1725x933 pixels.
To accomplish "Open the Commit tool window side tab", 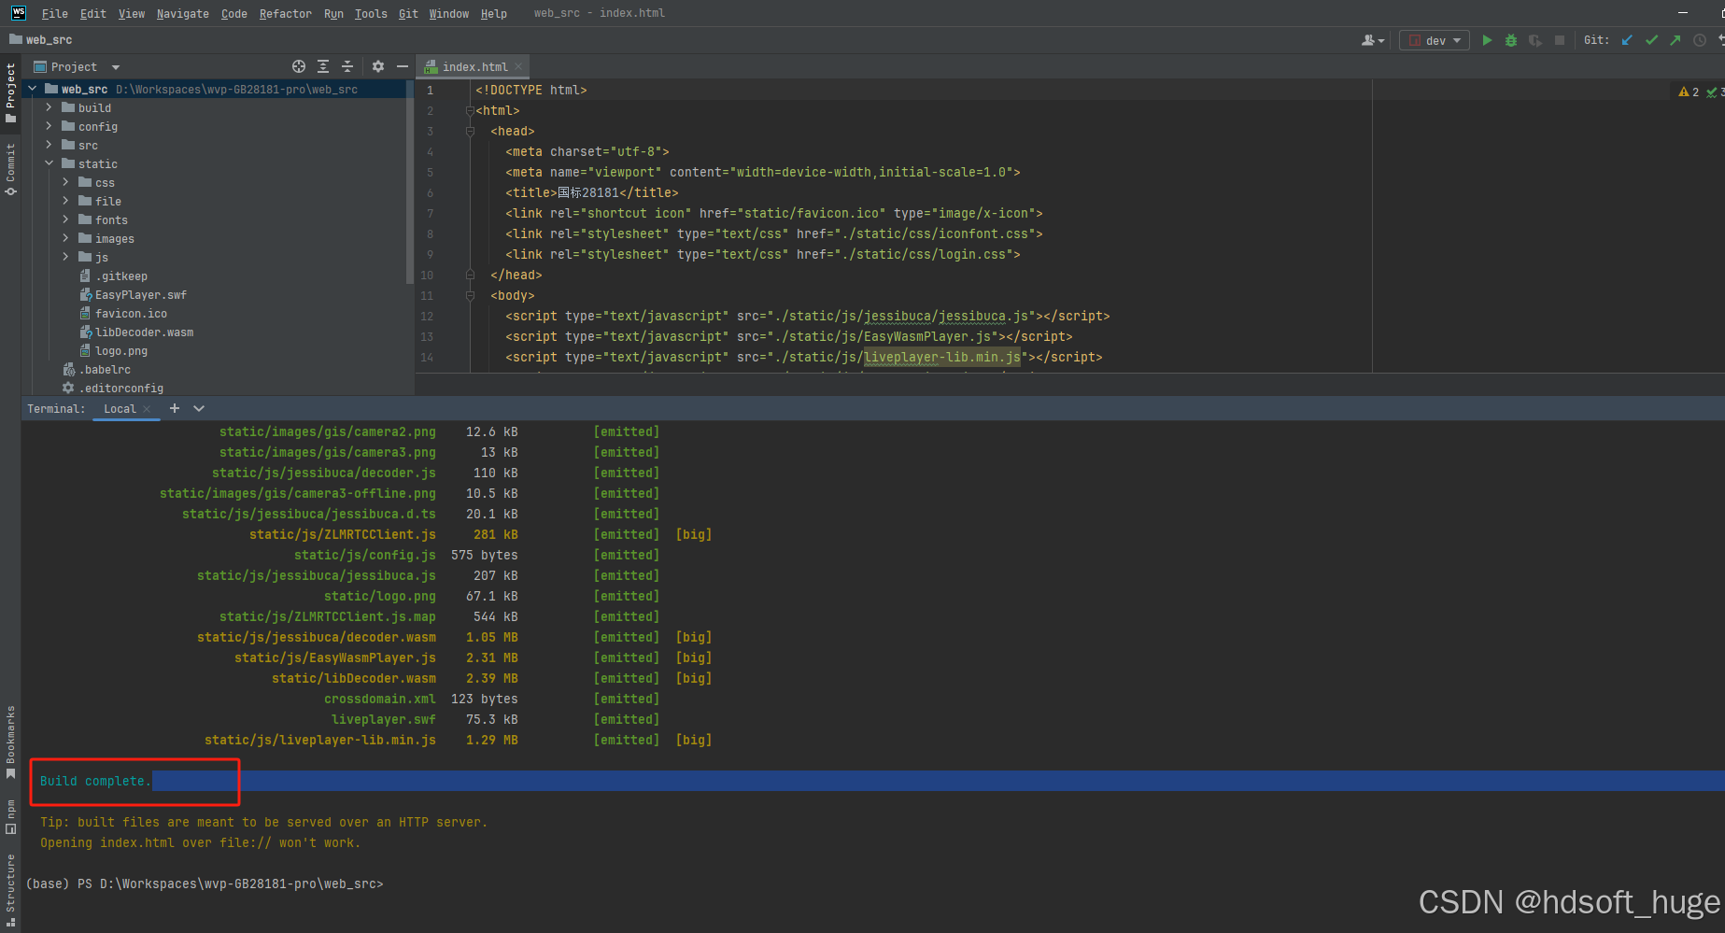I will click(x=10, y=169).
